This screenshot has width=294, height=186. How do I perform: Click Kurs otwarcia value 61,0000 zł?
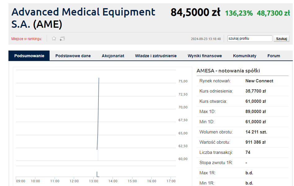[256, 101]
